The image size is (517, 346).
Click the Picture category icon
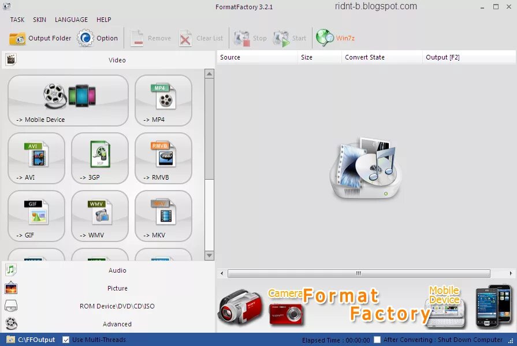(x=11, y=288)
